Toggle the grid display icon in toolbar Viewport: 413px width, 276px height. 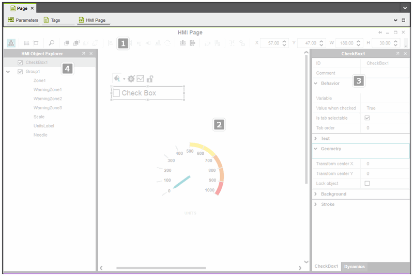[x=26, y=43]
